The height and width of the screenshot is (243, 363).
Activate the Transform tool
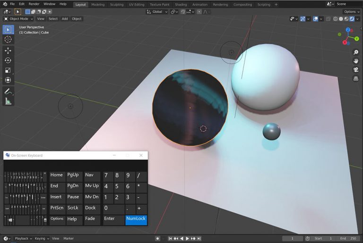(x=8, y=80)
